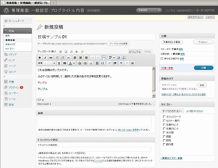Check the 調査 category box
Viewport: 218px width, 168px height.
[164, 136]
